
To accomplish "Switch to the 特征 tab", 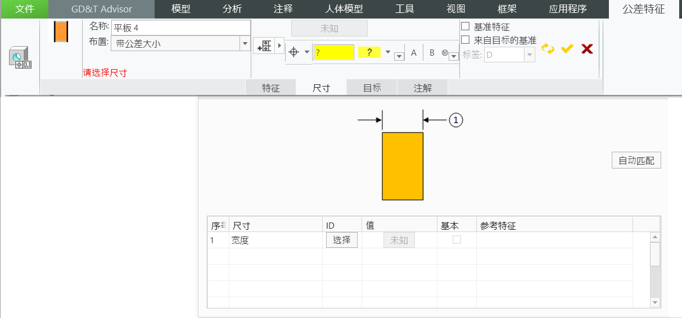I will [x=270, y=88].
